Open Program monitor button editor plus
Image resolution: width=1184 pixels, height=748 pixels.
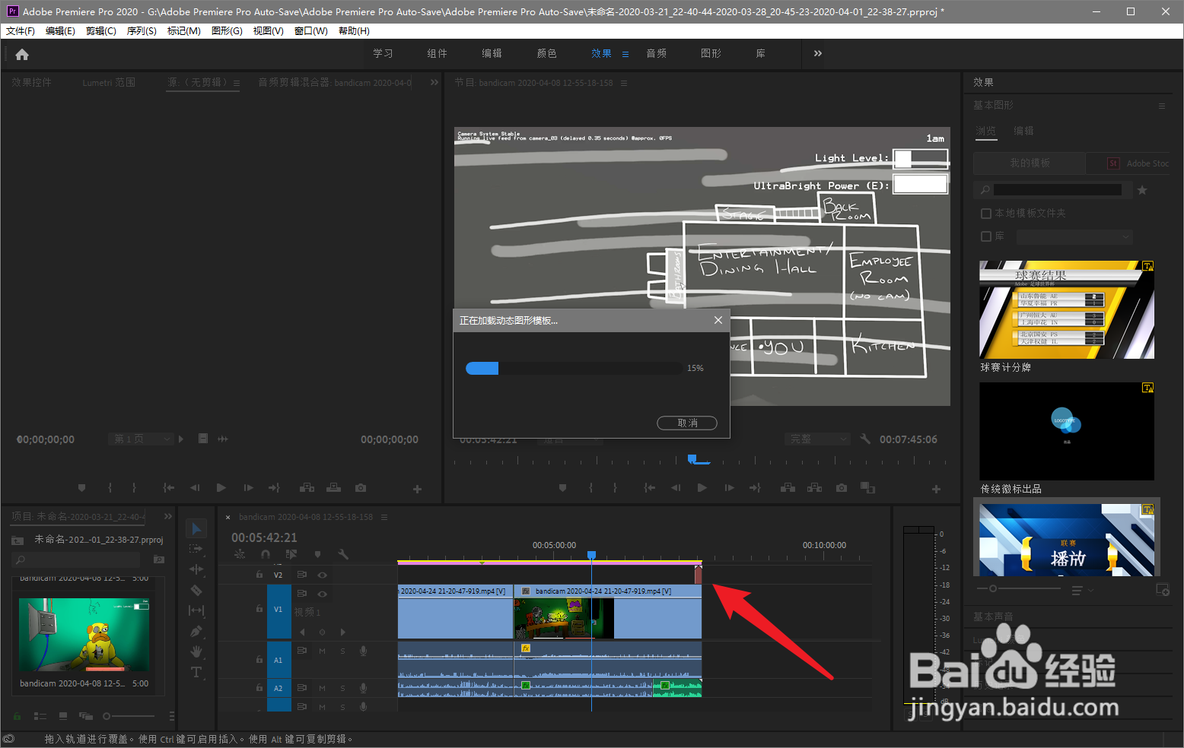(936, 489)
